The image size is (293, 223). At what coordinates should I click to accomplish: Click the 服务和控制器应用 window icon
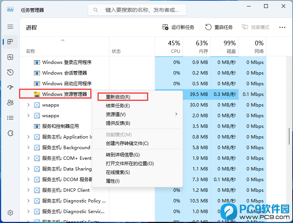click(x=37, y=126)
